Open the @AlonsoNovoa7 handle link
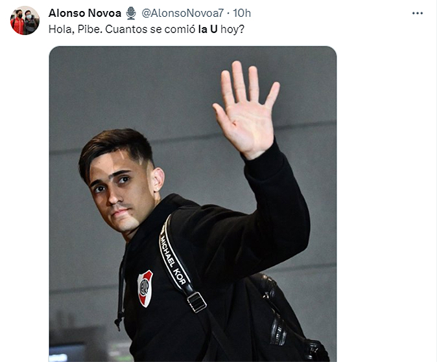Viewport: 437px width, 362px height. (183, 13)
